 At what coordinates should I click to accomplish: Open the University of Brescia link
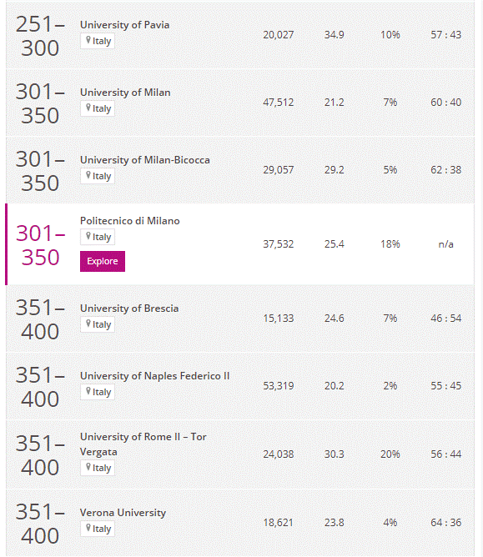(x=129, y=309)
